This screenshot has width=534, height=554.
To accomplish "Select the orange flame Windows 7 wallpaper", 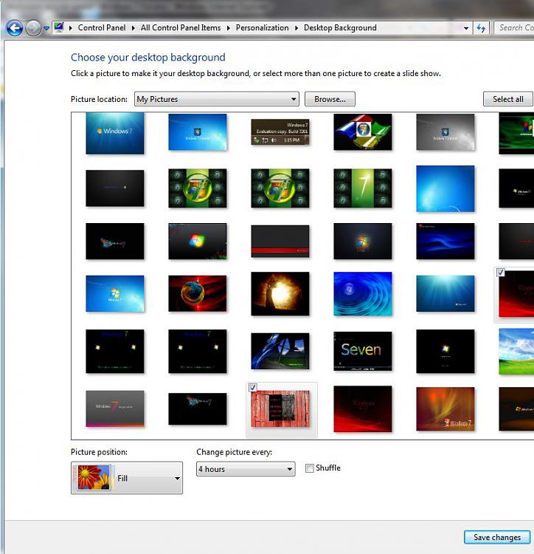I will (x=445, y=408).
